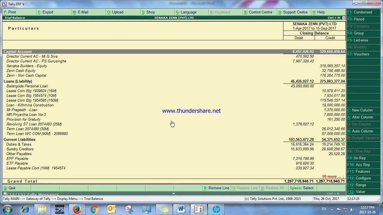Viewport: 383px width, 215px height.
Task: Select Term Loan 2074480 (30M) ledger
Action: pyautogui.click(x=174, y=129)
